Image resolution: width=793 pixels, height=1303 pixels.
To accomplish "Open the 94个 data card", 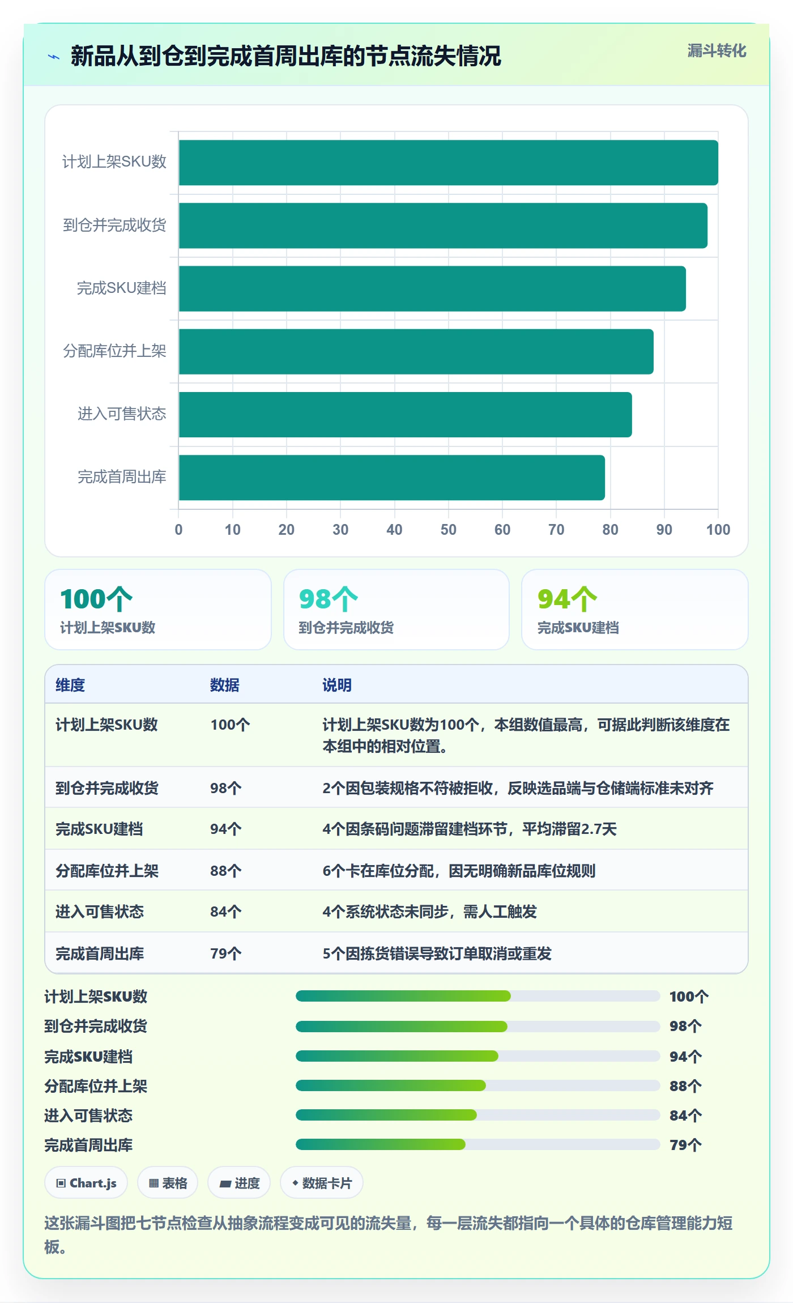I will point(635,610).
